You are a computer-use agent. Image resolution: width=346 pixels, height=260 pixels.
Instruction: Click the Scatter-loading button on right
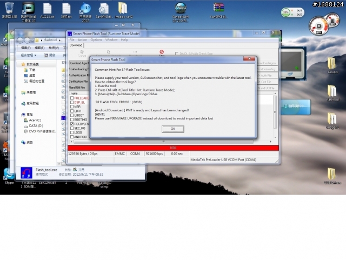(267, 69)
